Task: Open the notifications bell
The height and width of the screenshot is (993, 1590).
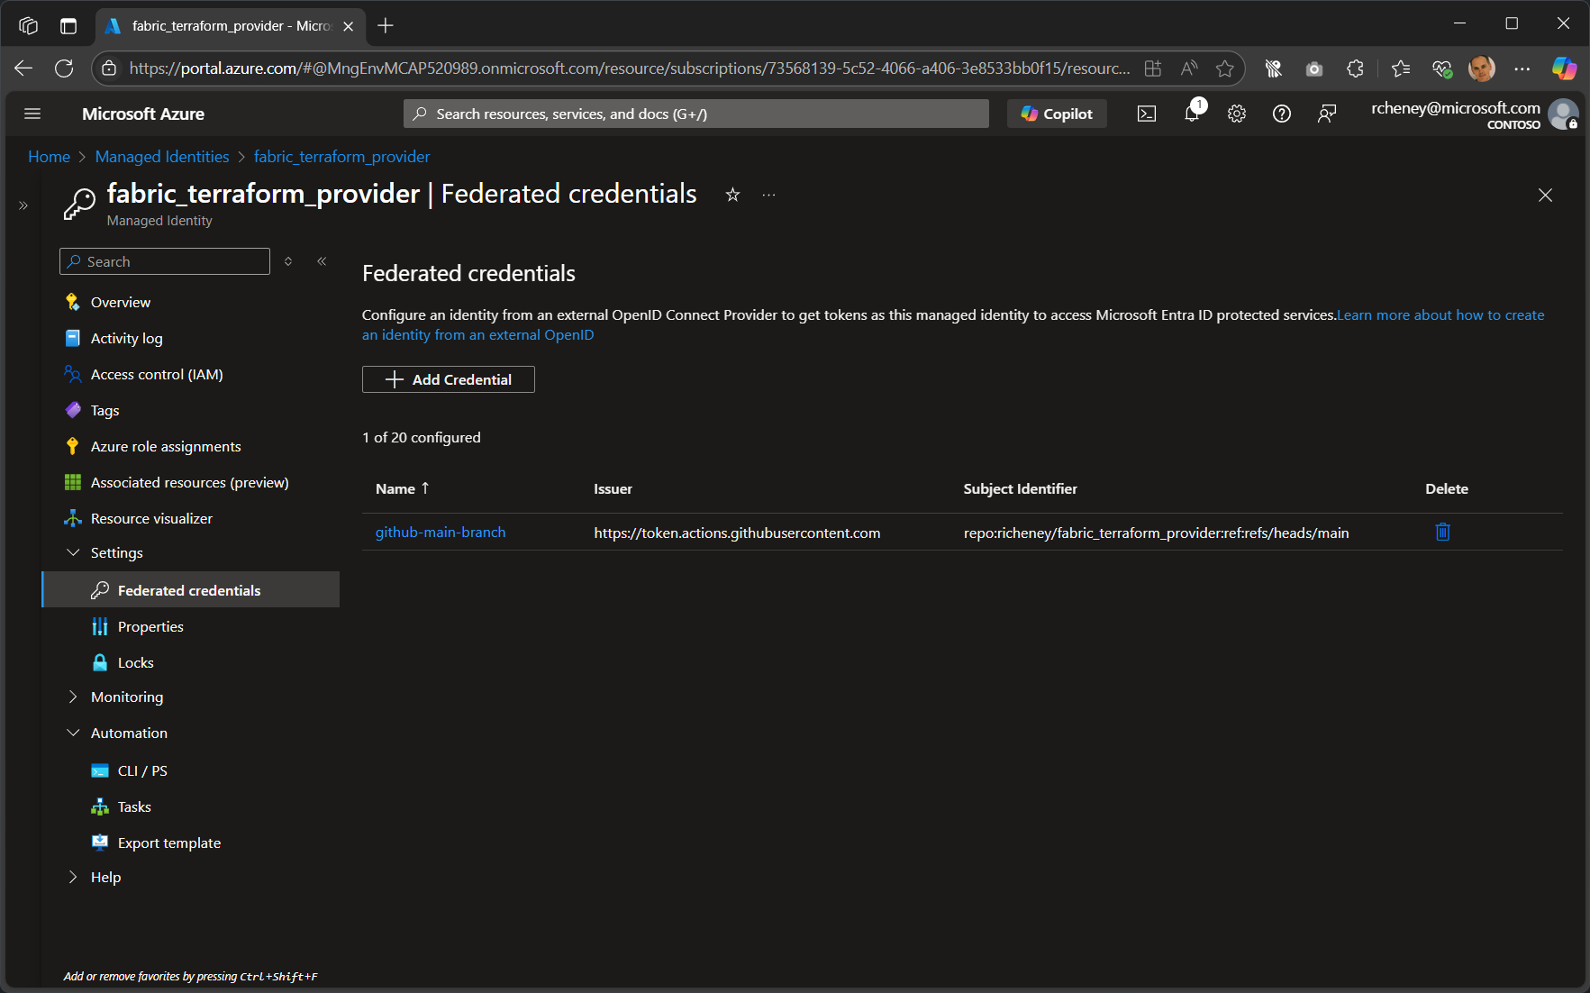Action: 1192,114
